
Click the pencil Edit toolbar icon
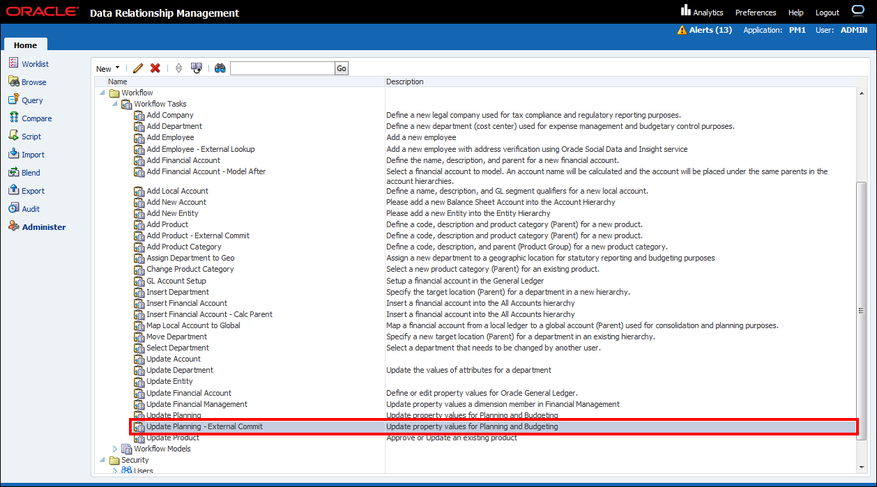[138, 68]
